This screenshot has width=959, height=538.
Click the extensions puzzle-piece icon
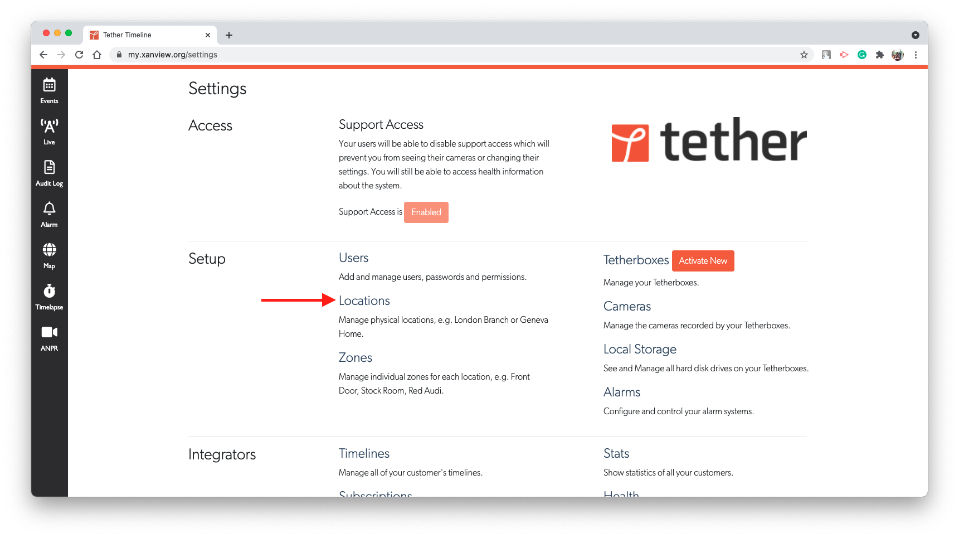pos(880,55)
